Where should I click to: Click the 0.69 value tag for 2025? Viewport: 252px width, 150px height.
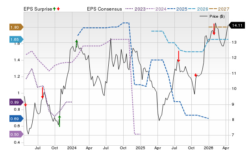click(17, 119)
